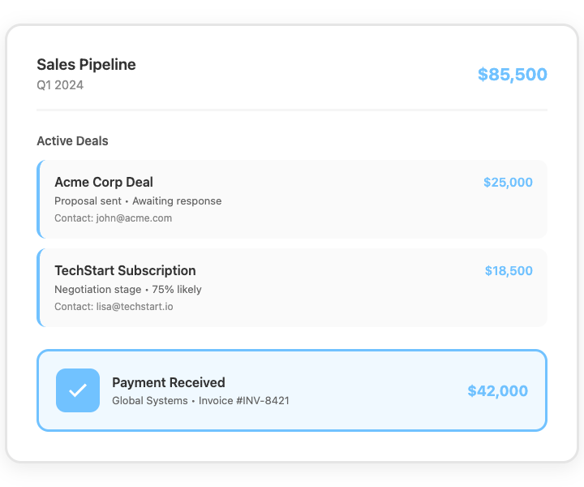584x487 pixels.
Task: Click the lisa@techstart.io contact line
Action: pyautogui.click(x=114, y=306)
